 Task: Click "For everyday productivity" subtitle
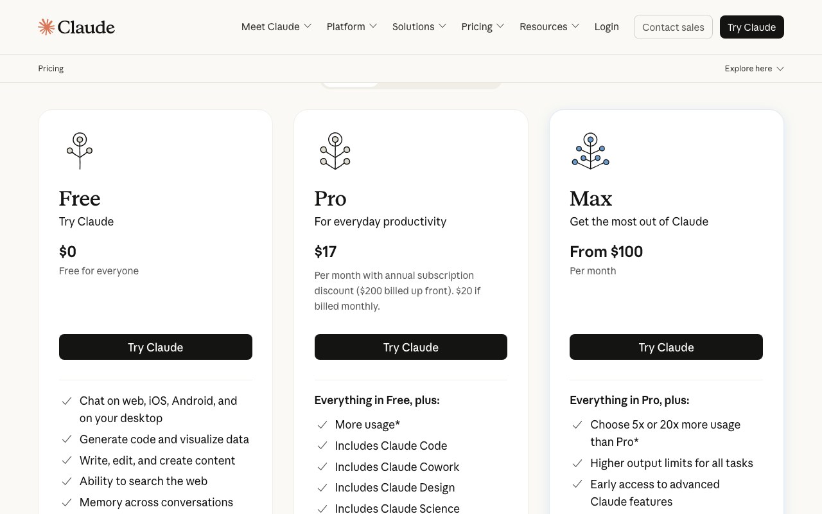[380, 222]
